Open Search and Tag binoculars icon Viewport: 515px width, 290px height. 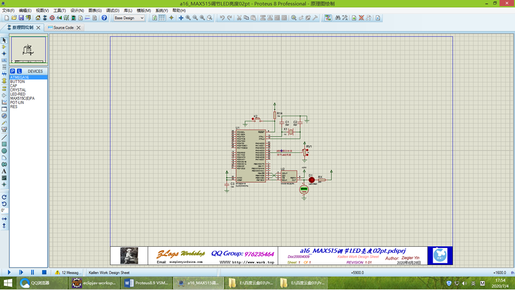(337, 18)
